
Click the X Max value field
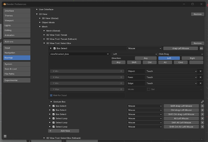tap(87, 77)
